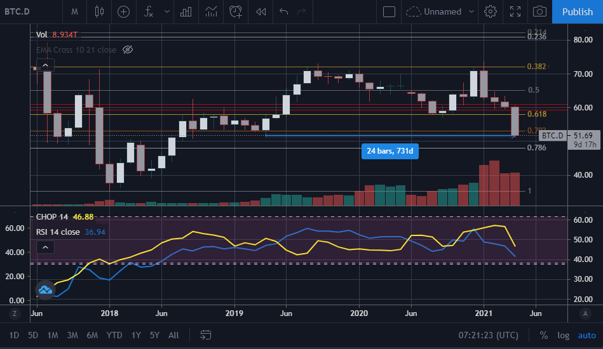
Task: Take a chart snapshot with camera icon
Action: point(539,11)
